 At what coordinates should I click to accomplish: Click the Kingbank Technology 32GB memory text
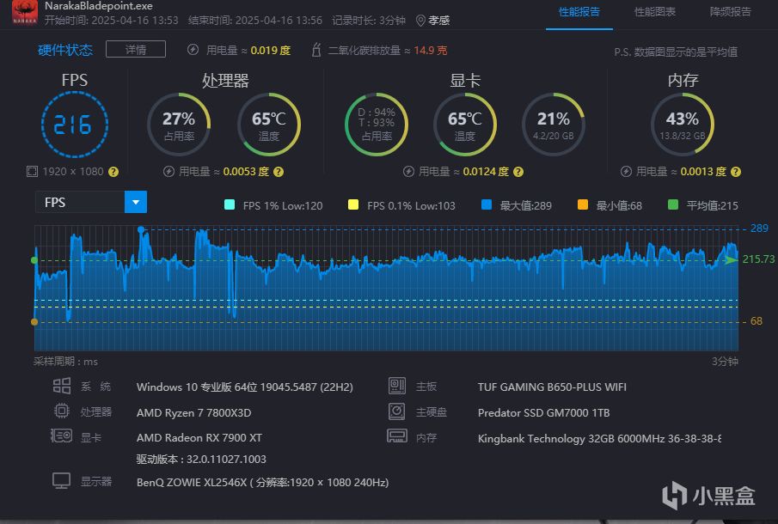[x=599, y=439]
